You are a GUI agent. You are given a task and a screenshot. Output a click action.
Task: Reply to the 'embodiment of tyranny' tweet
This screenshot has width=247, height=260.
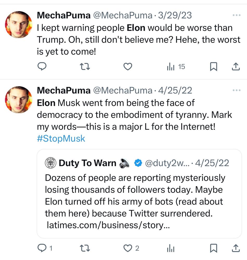click(x=42, y=249)
